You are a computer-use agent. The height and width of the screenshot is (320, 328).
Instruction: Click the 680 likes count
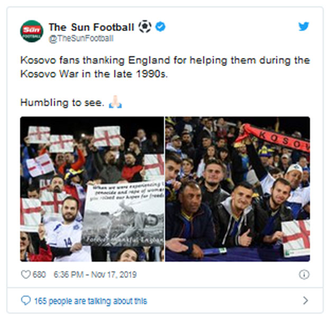click(x=39, y=274)
